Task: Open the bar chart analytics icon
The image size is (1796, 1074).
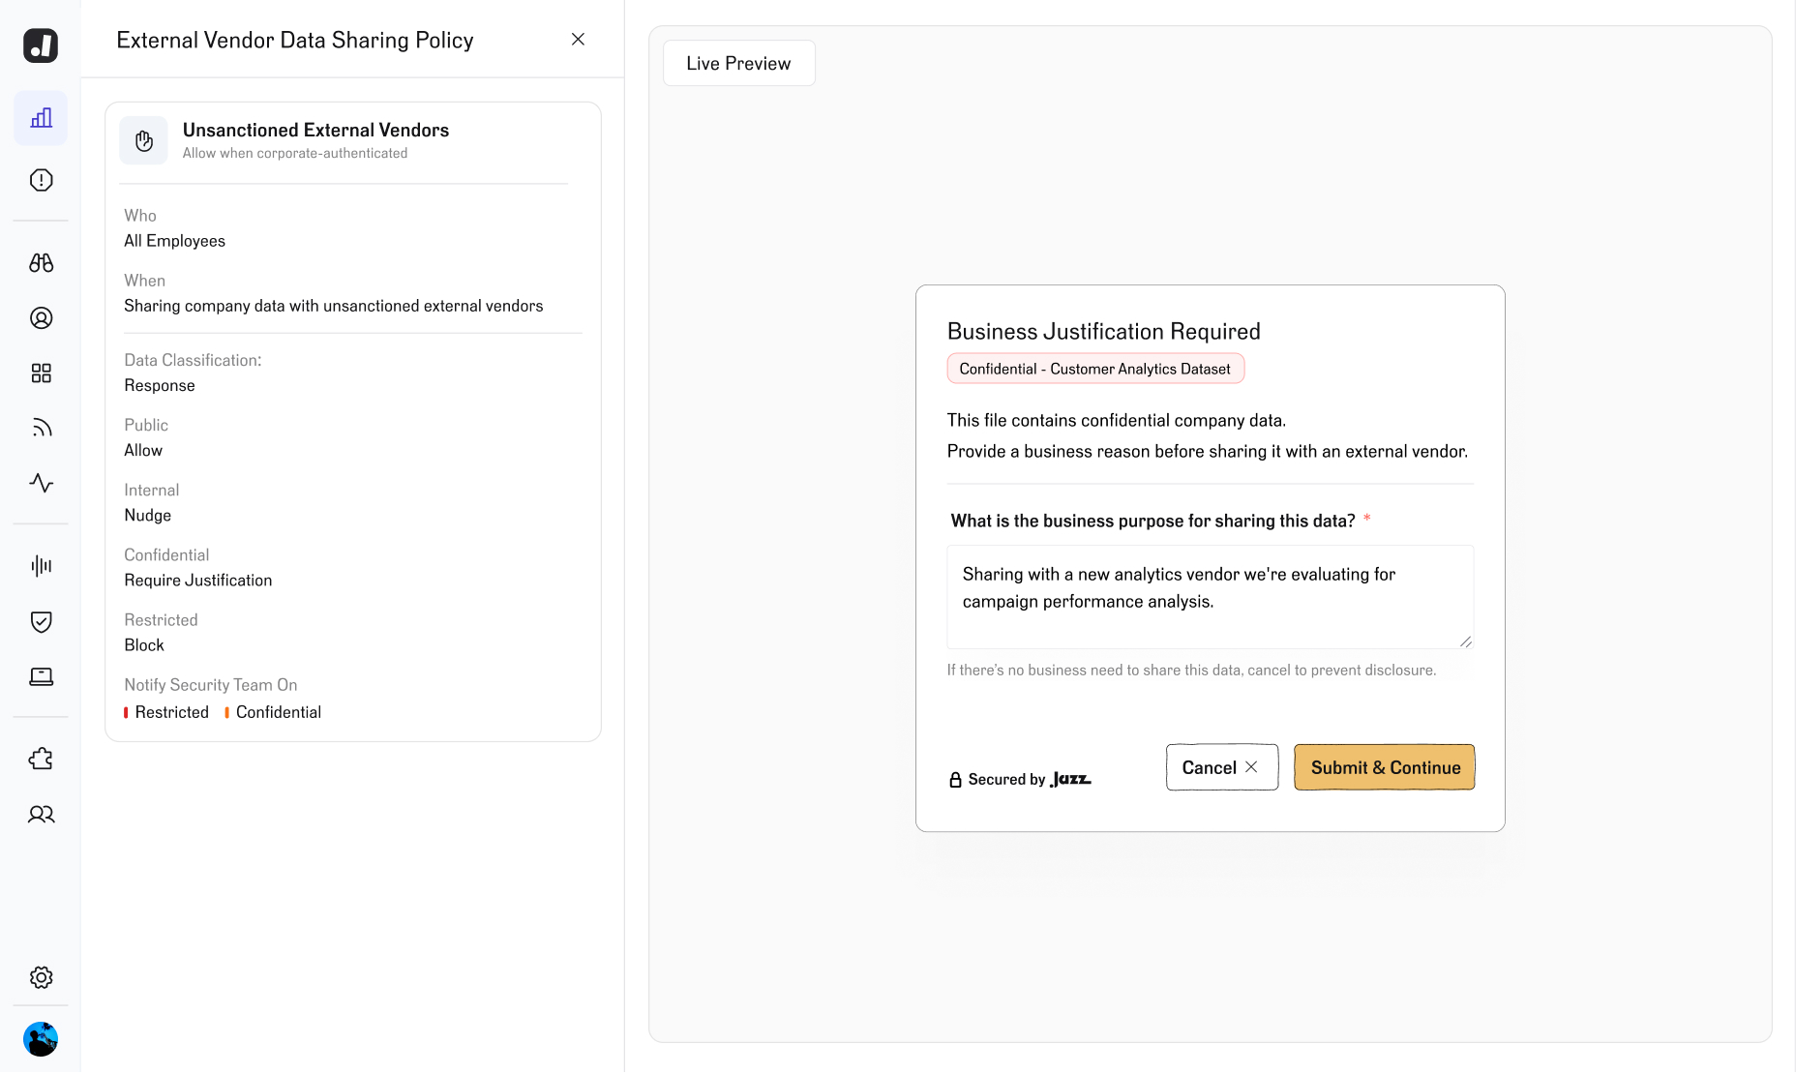Action: [41, 118]
